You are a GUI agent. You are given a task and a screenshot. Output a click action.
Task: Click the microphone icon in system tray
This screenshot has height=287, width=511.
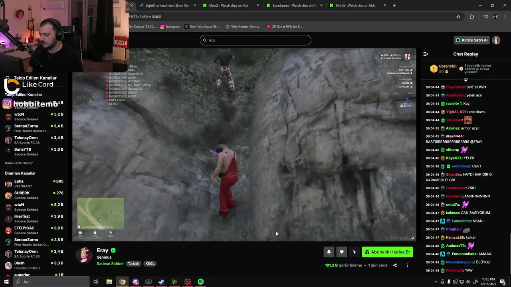tap(449, 282)
